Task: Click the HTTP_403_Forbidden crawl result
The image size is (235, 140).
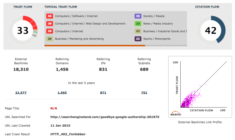Action: (68, 134)
